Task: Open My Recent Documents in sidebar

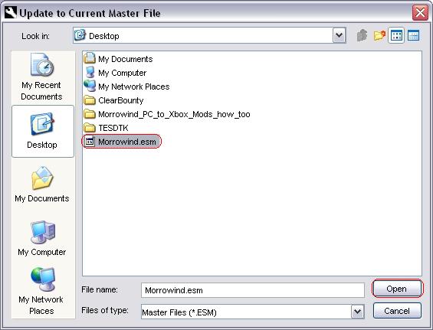Action: click(41, 77)
